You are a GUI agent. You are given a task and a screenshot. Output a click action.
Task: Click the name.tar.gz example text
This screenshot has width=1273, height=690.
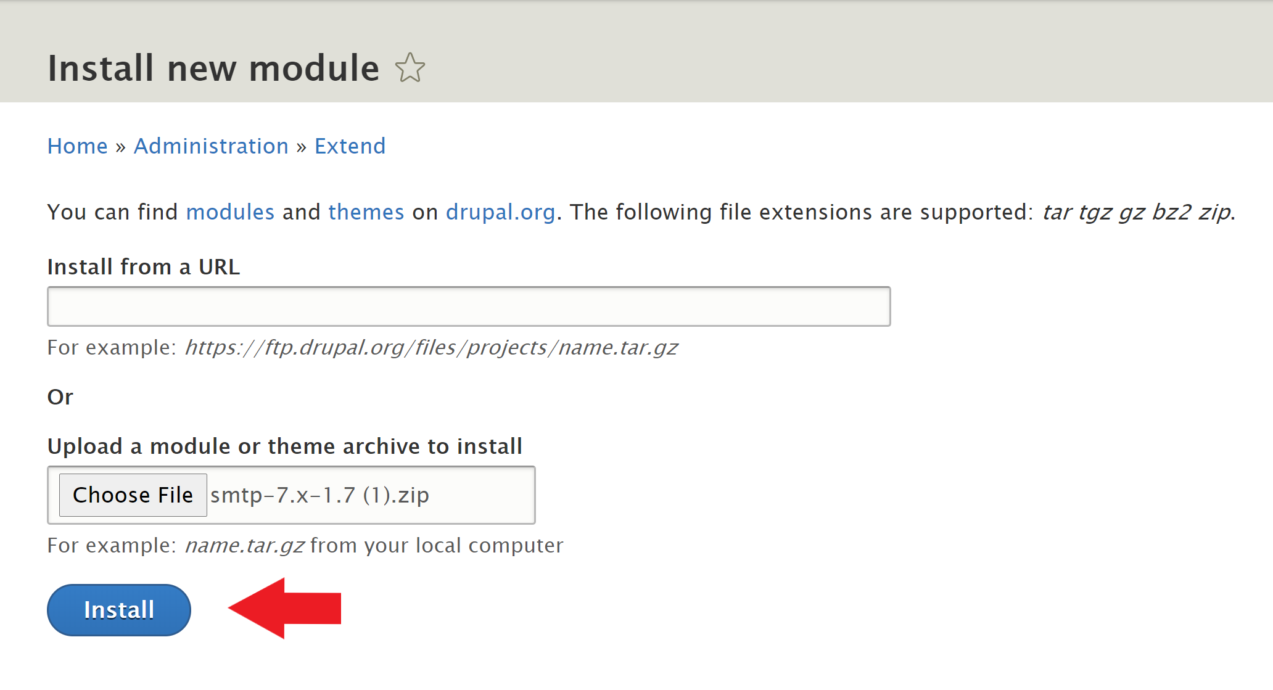[245, 546]
